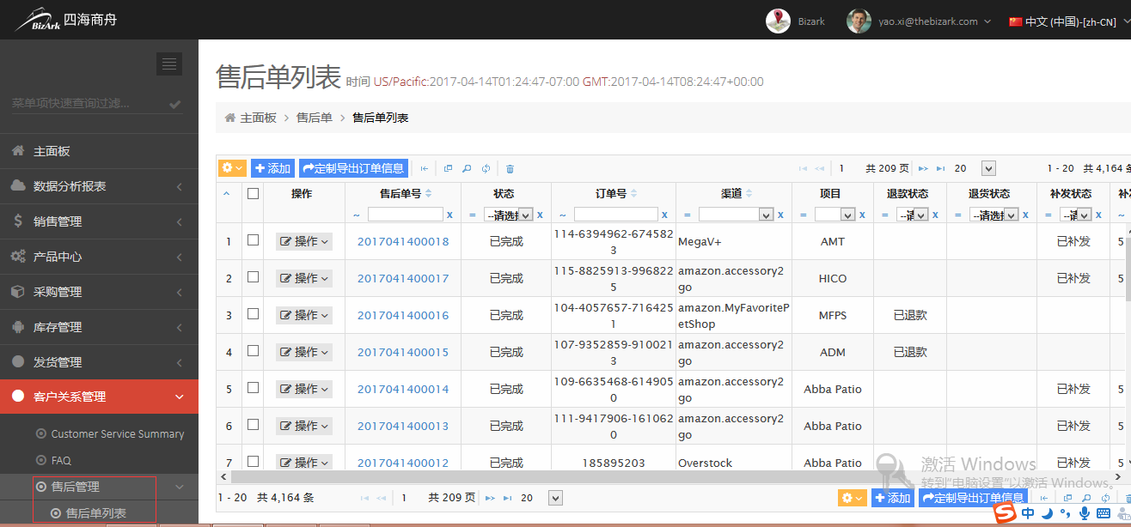This screenshot has width=1131, height=527.
Task: Expand 销售管理 sidebar menu
Action: coord(99,221)
